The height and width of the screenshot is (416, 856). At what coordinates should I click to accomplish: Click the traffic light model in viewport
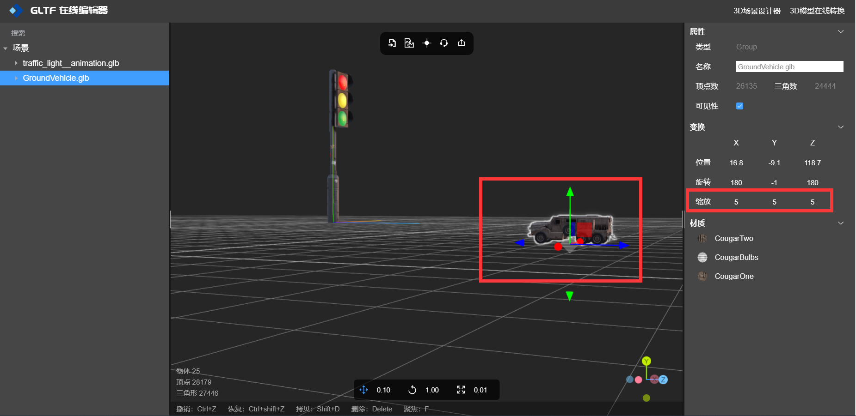[339, 145]
